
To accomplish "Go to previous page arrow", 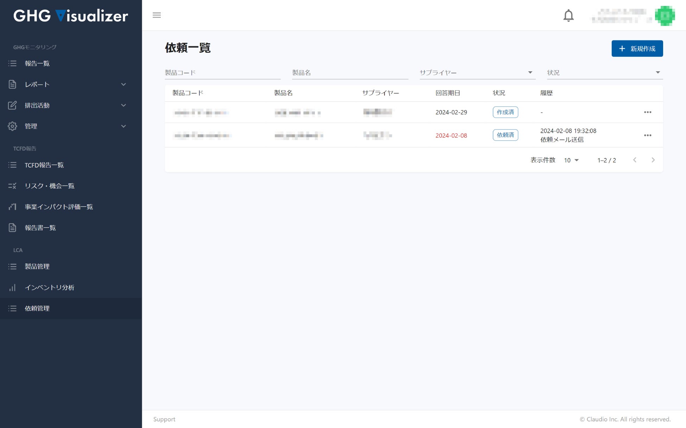I will pos(635,160).
